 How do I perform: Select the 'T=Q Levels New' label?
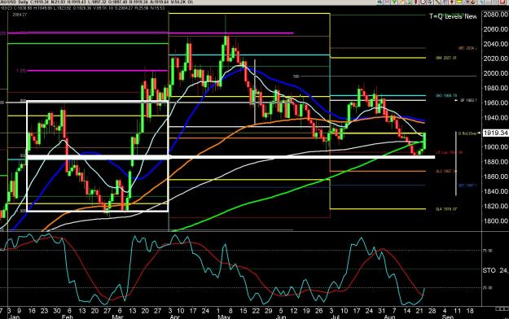click(x=453, y=16)
